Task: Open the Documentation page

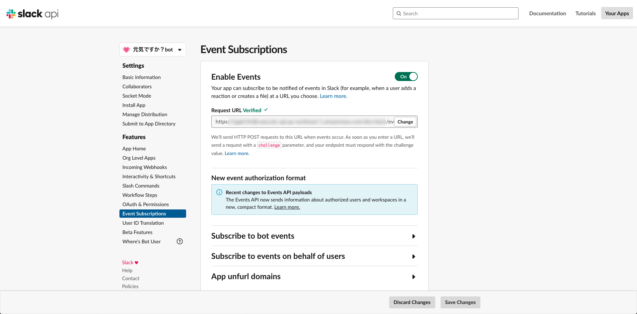Action: coord(547,13)
